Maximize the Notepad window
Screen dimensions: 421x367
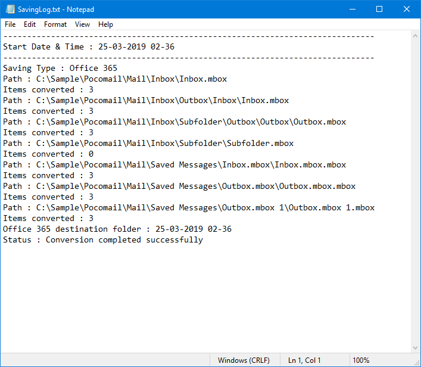(x=379, y=9)
